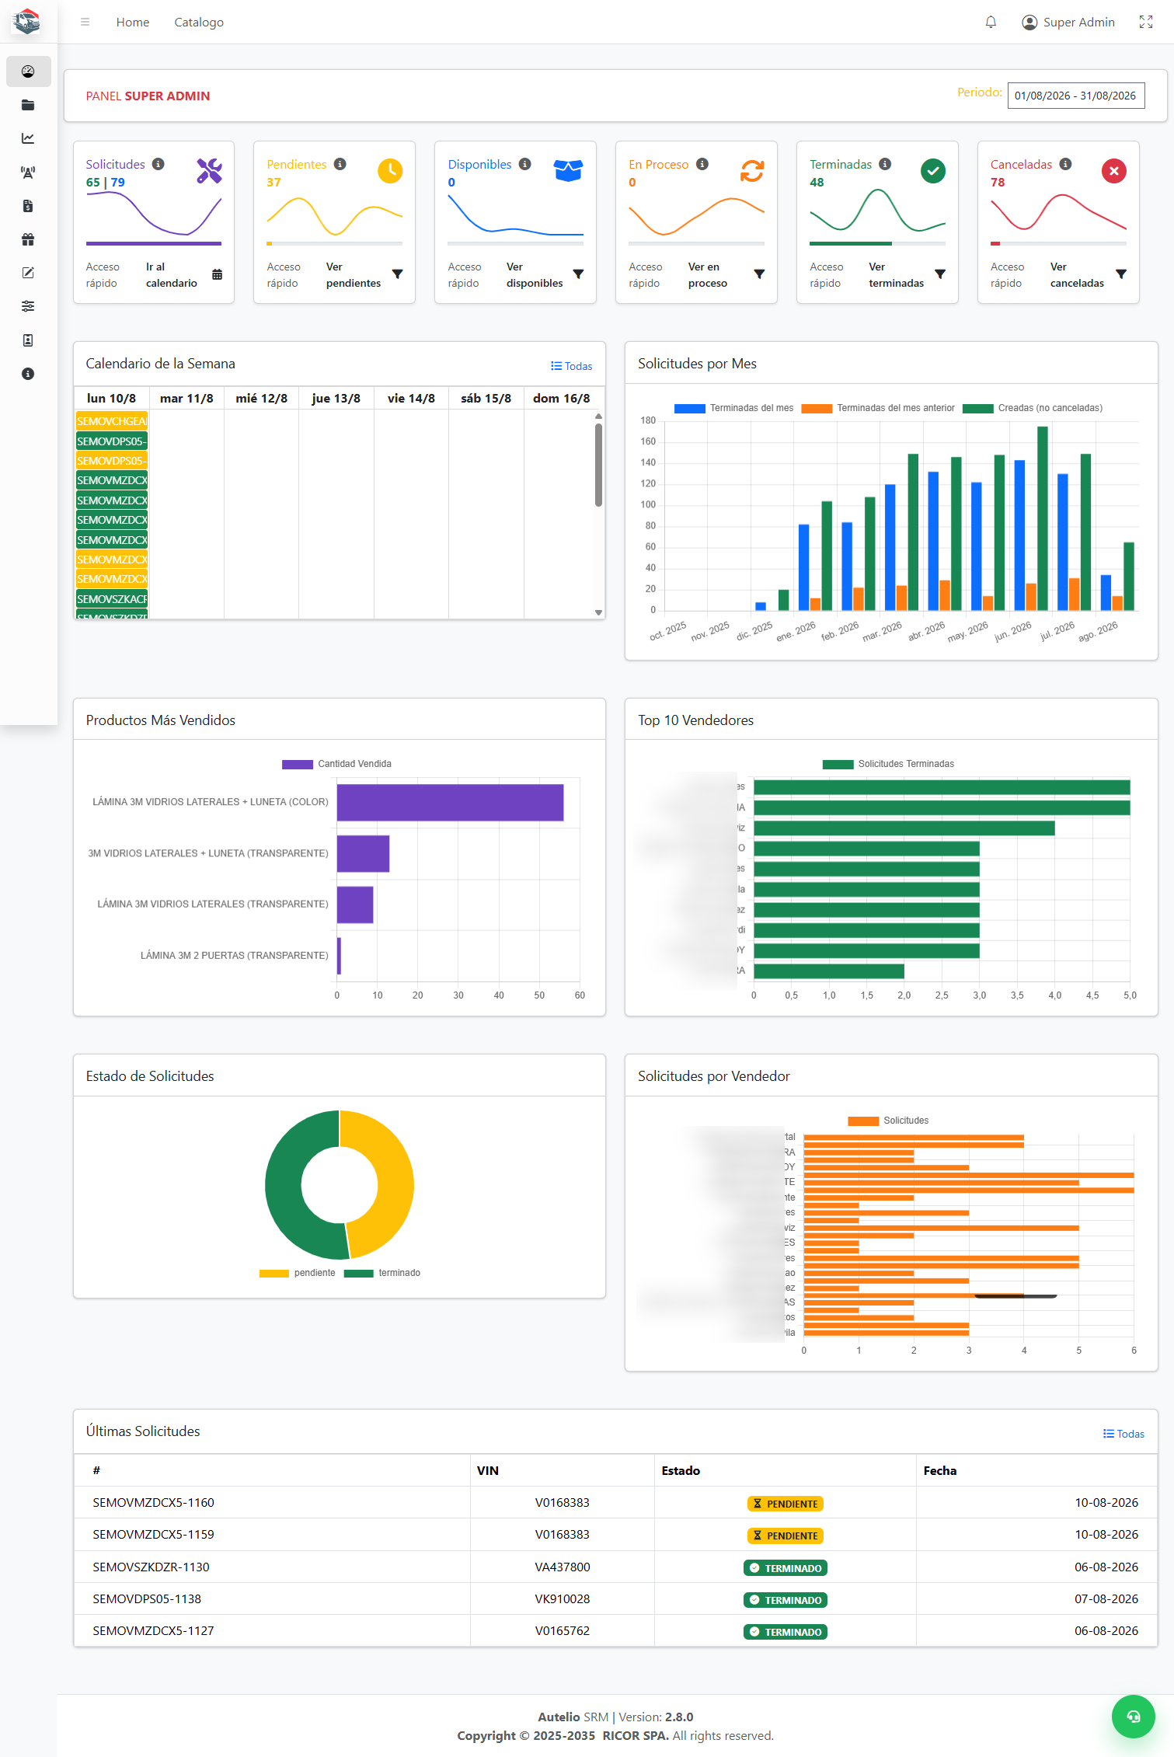This screenshot has width=1174, height=1757.
Task: Go to the Home menu item
Action: 133,22
